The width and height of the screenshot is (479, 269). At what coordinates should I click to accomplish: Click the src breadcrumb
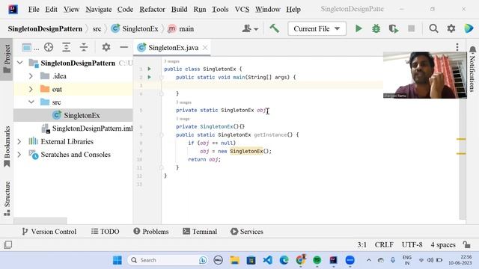[97, 28]
